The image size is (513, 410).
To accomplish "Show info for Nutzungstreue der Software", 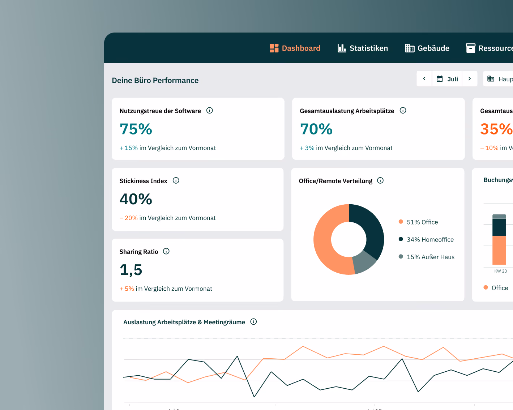I will [x=210, y=111].
